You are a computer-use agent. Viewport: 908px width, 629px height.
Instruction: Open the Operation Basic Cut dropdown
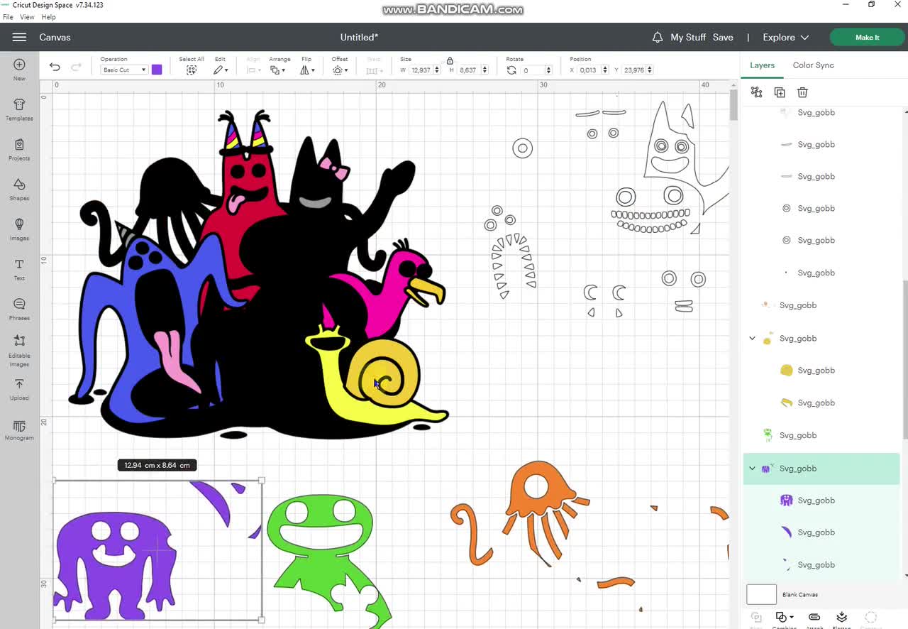point(123,70)
